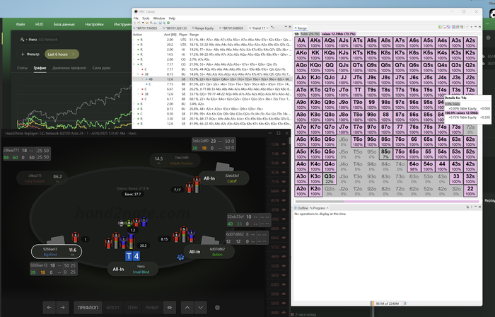Screen dimensions: 495x317
Task: Open Настройки menu in Hand2Note
Action: (94, 24)
